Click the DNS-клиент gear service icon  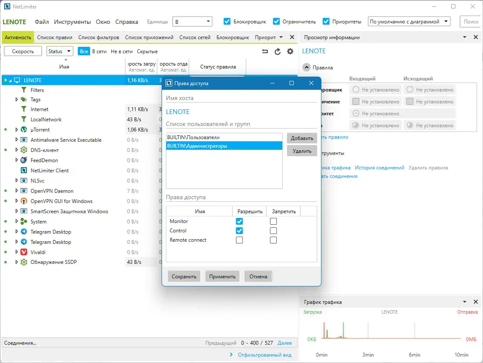pyautogui.click(x=24, y=150)
